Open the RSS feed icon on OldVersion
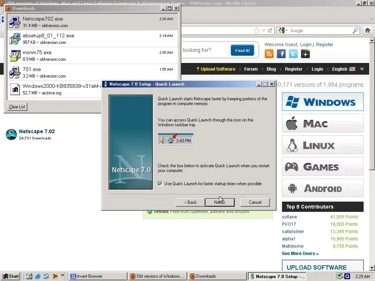The image size is (375, 281). [269, 54]
